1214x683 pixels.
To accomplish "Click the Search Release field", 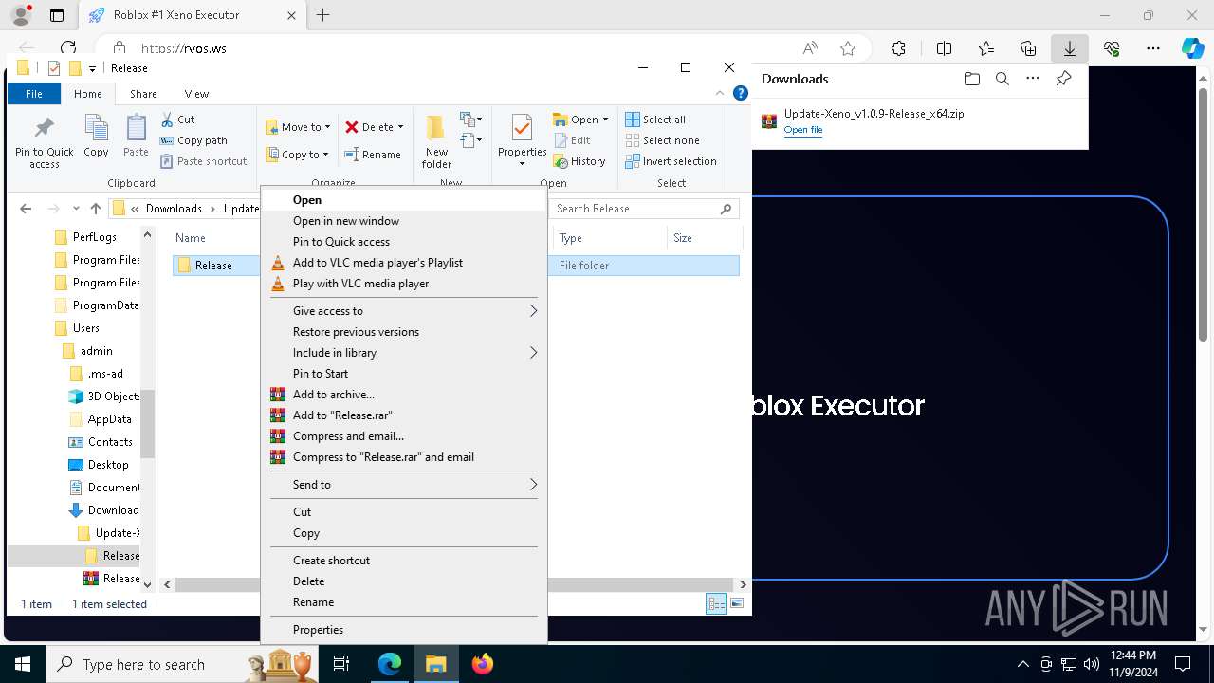I will [x=644, y=209].
